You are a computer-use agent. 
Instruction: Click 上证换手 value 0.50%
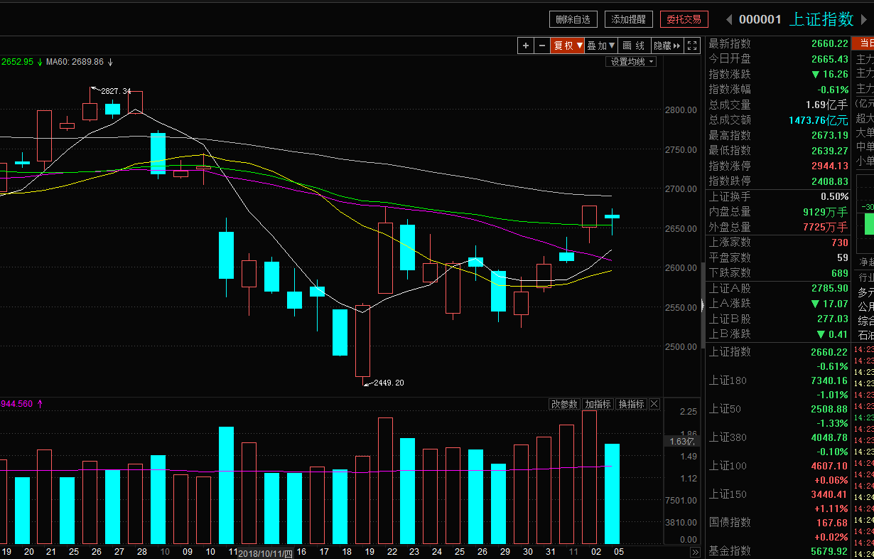click(834, 196)
